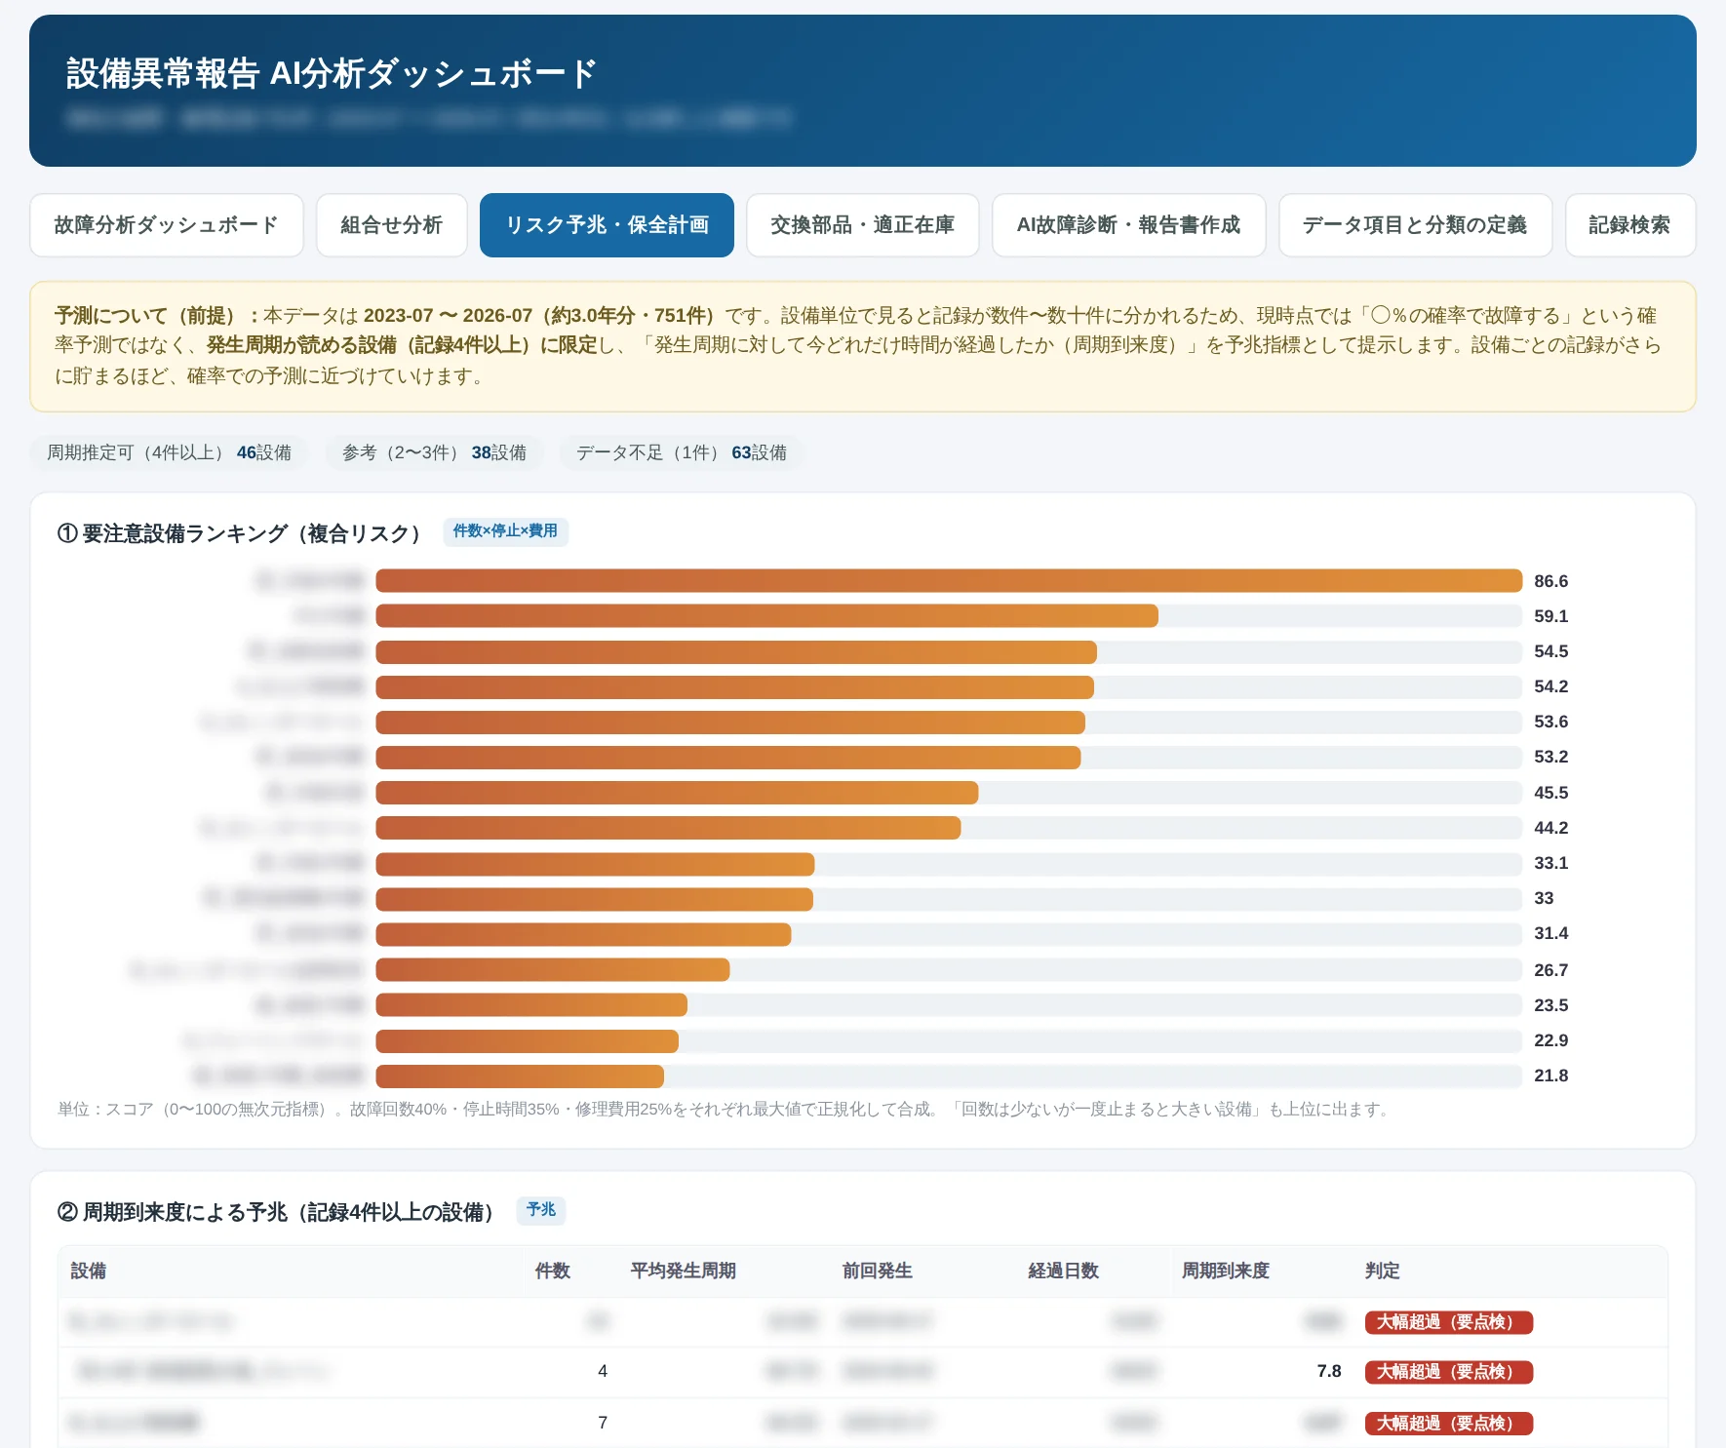
Task: Click the 前回発生 column header
Action: pyautogui.click(x=878, y=1271)
